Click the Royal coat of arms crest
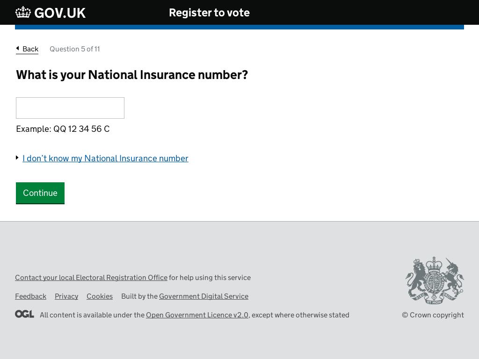This screenshot has width=479, height=359. [x=435, y=281]
